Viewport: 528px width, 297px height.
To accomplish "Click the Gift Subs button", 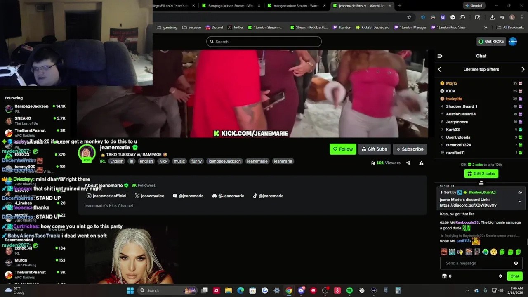I will (374, 149).
